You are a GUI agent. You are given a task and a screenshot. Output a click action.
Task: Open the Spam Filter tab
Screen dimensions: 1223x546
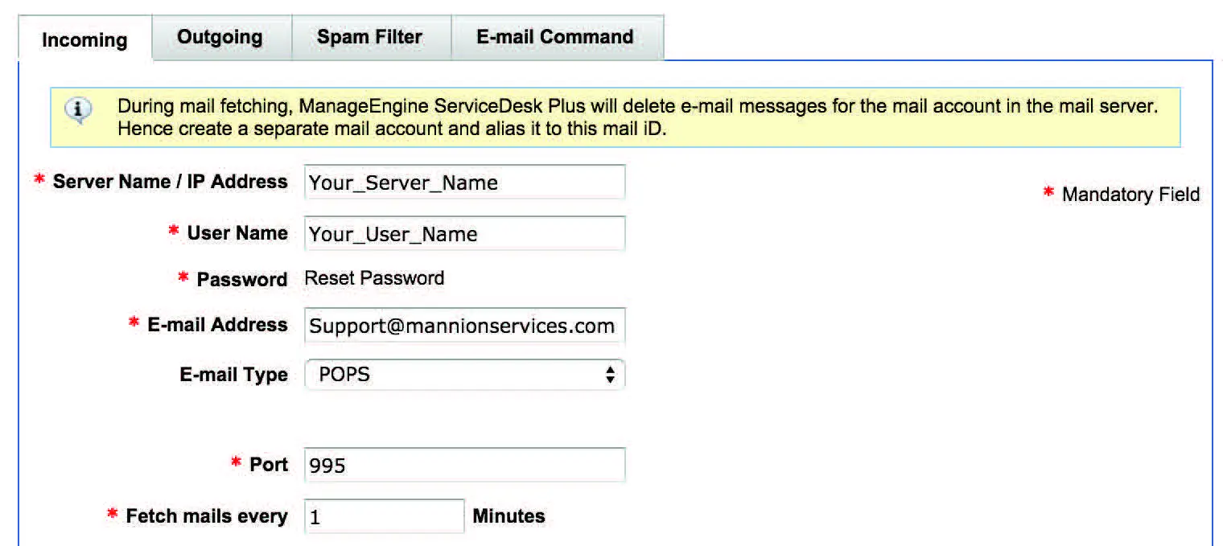pyautogui.click(x=369, y=36)
